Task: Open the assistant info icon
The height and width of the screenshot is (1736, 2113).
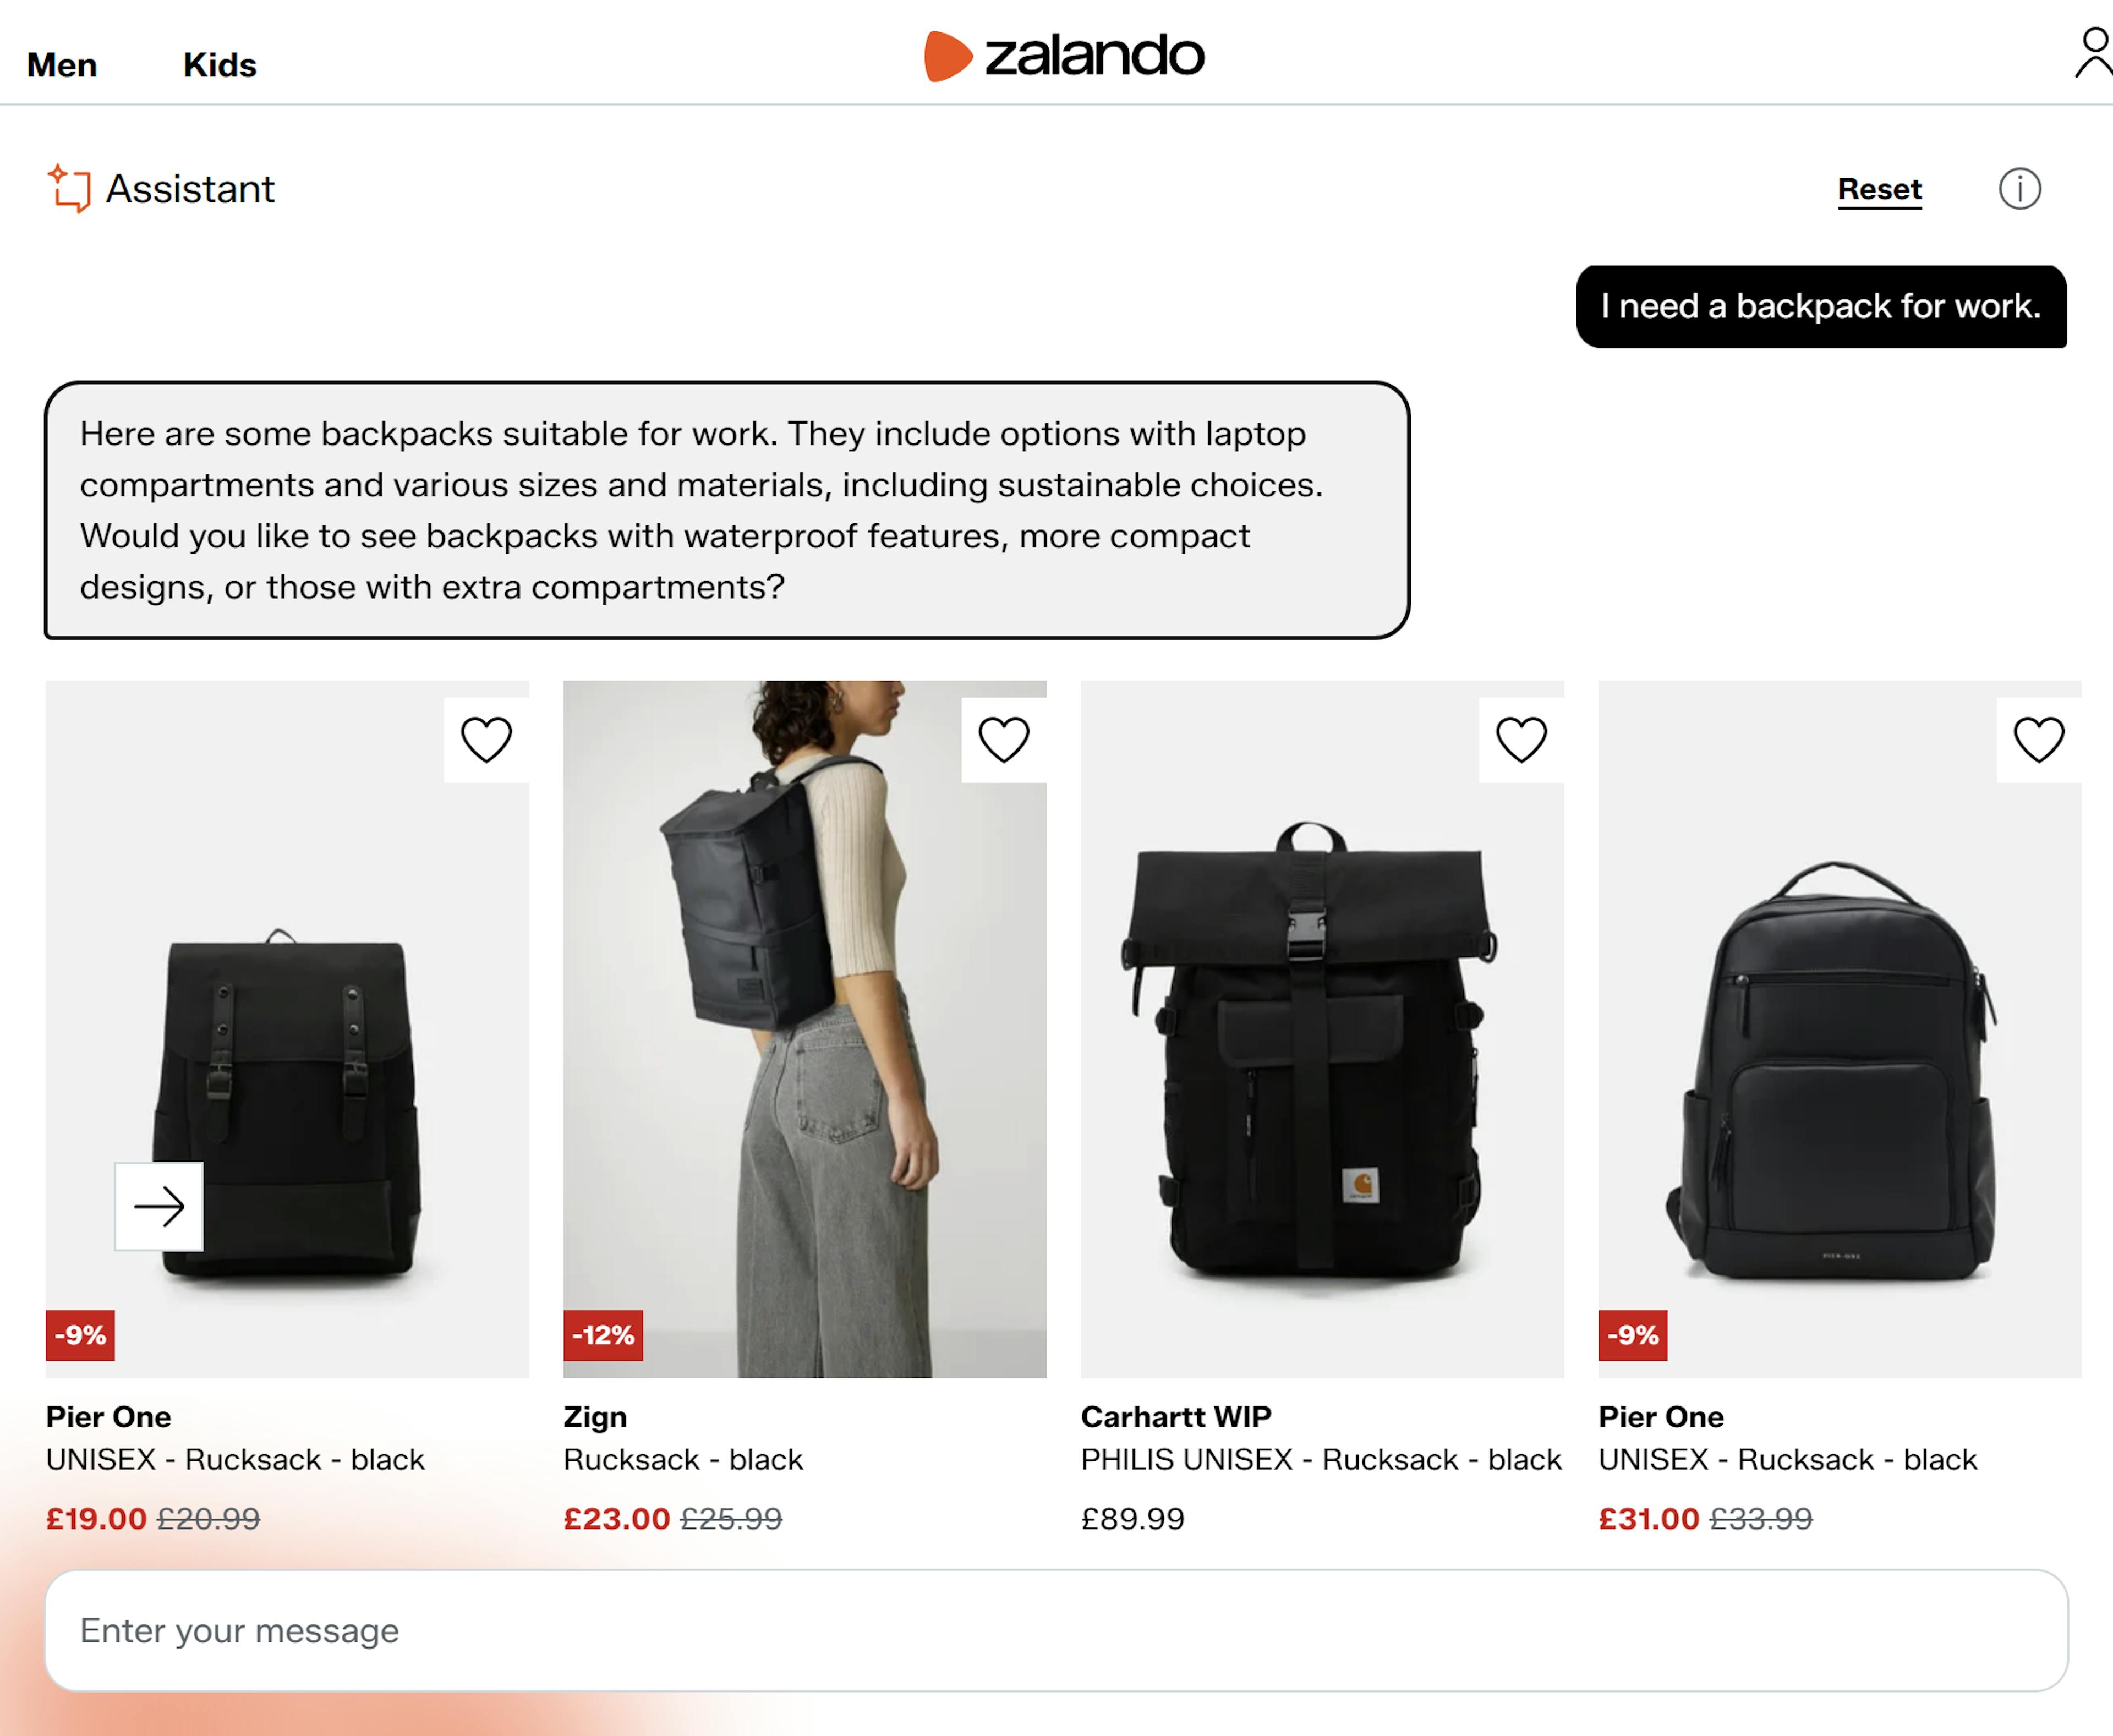Action: [2019, 189]
